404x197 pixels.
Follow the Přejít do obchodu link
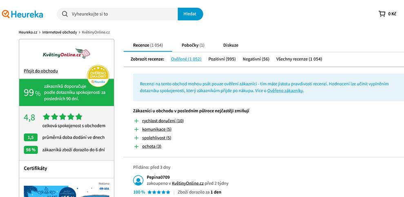click(41, 71)
